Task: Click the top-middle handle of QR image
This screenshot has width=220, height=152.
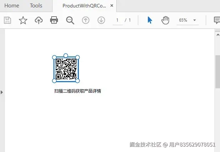Action: 66,56
